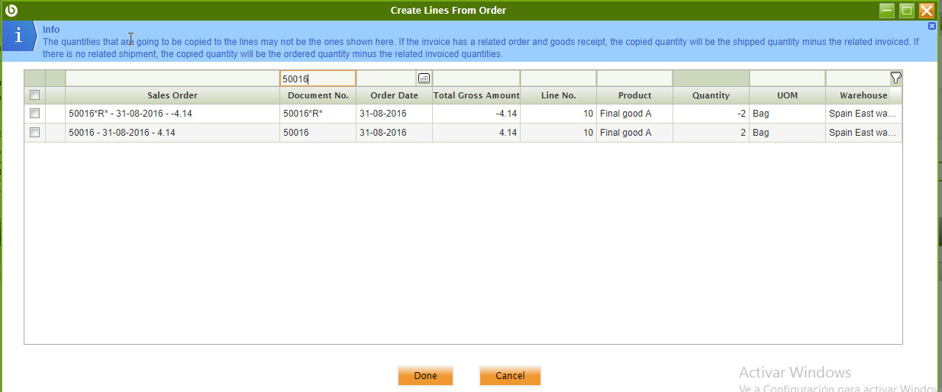
Task: Click the Sales Order filter field
Action: pyautogui.click(x=173, y=79)
